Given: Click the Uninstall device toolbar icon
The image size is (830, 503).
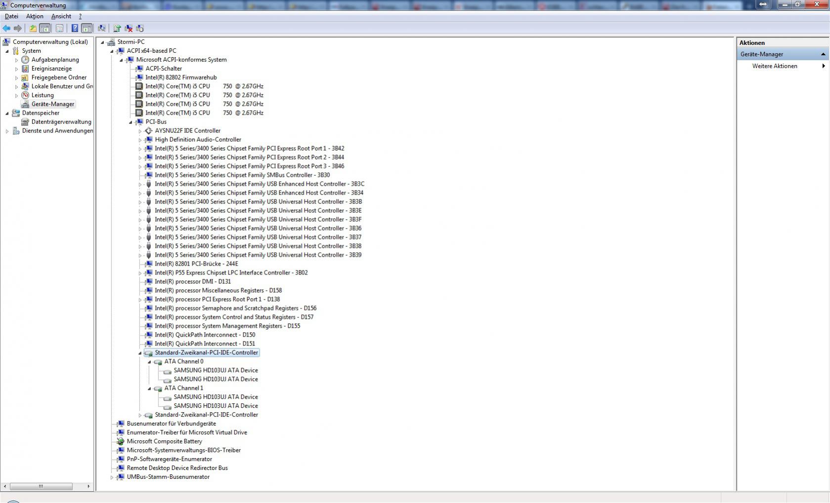Looking at the screenshot, I should click(x=129, y=29).
